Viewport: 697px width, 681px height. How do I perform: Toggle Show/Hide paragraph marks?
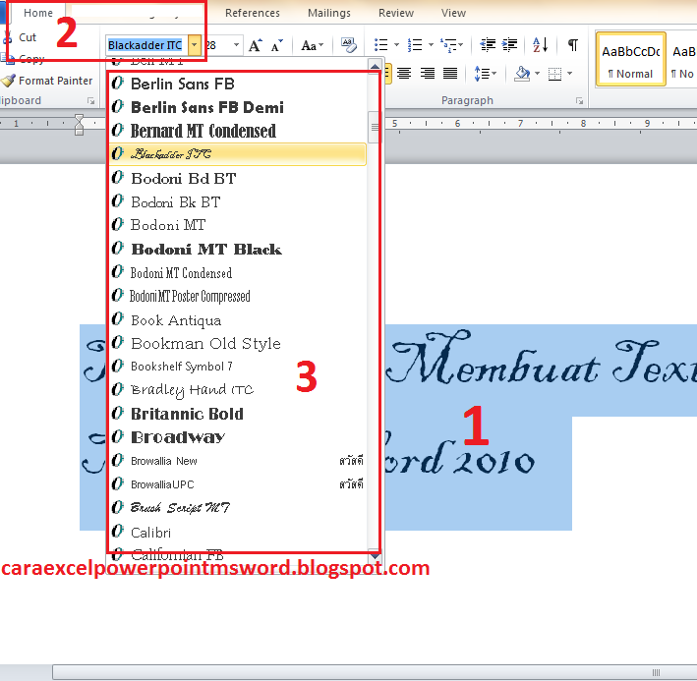(572, 45)
